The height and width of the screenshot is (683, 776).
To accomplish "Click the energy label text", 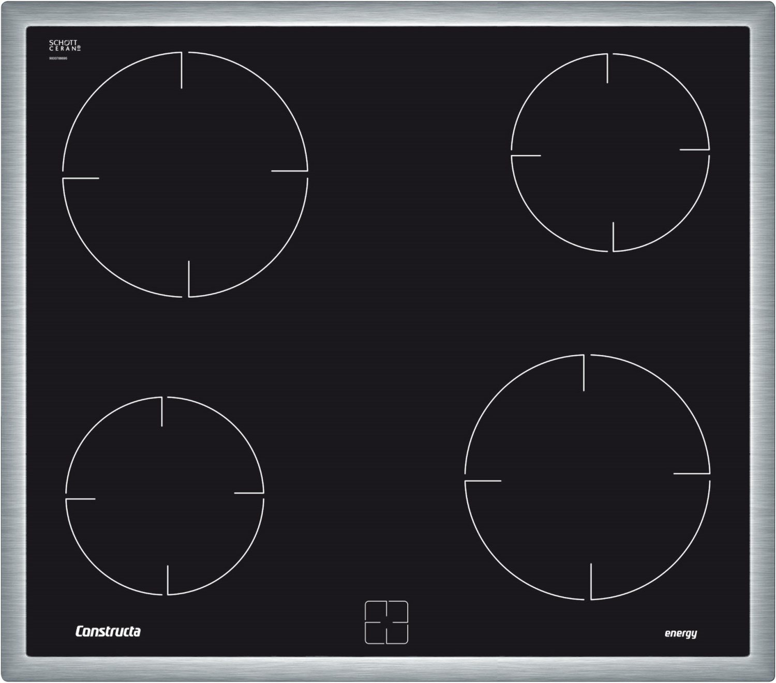I will tap(680, 633).
